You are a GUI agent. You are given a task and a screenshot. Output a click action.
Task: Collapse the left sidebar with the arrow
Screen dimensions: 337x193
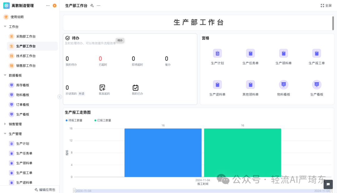(60, 97)
